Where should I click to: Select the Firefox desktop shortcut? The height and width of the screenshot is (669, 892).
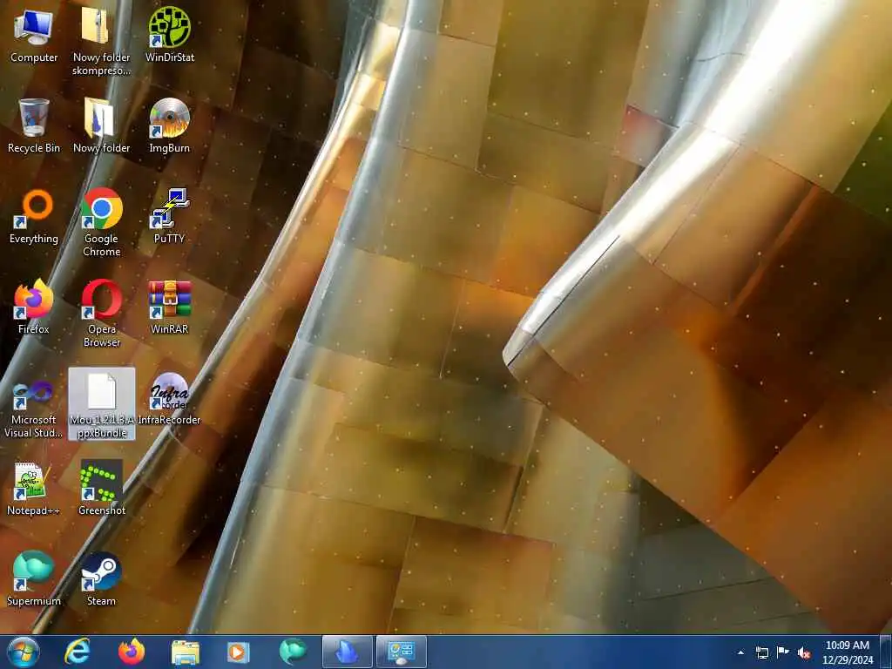click(x=34, y=307)
